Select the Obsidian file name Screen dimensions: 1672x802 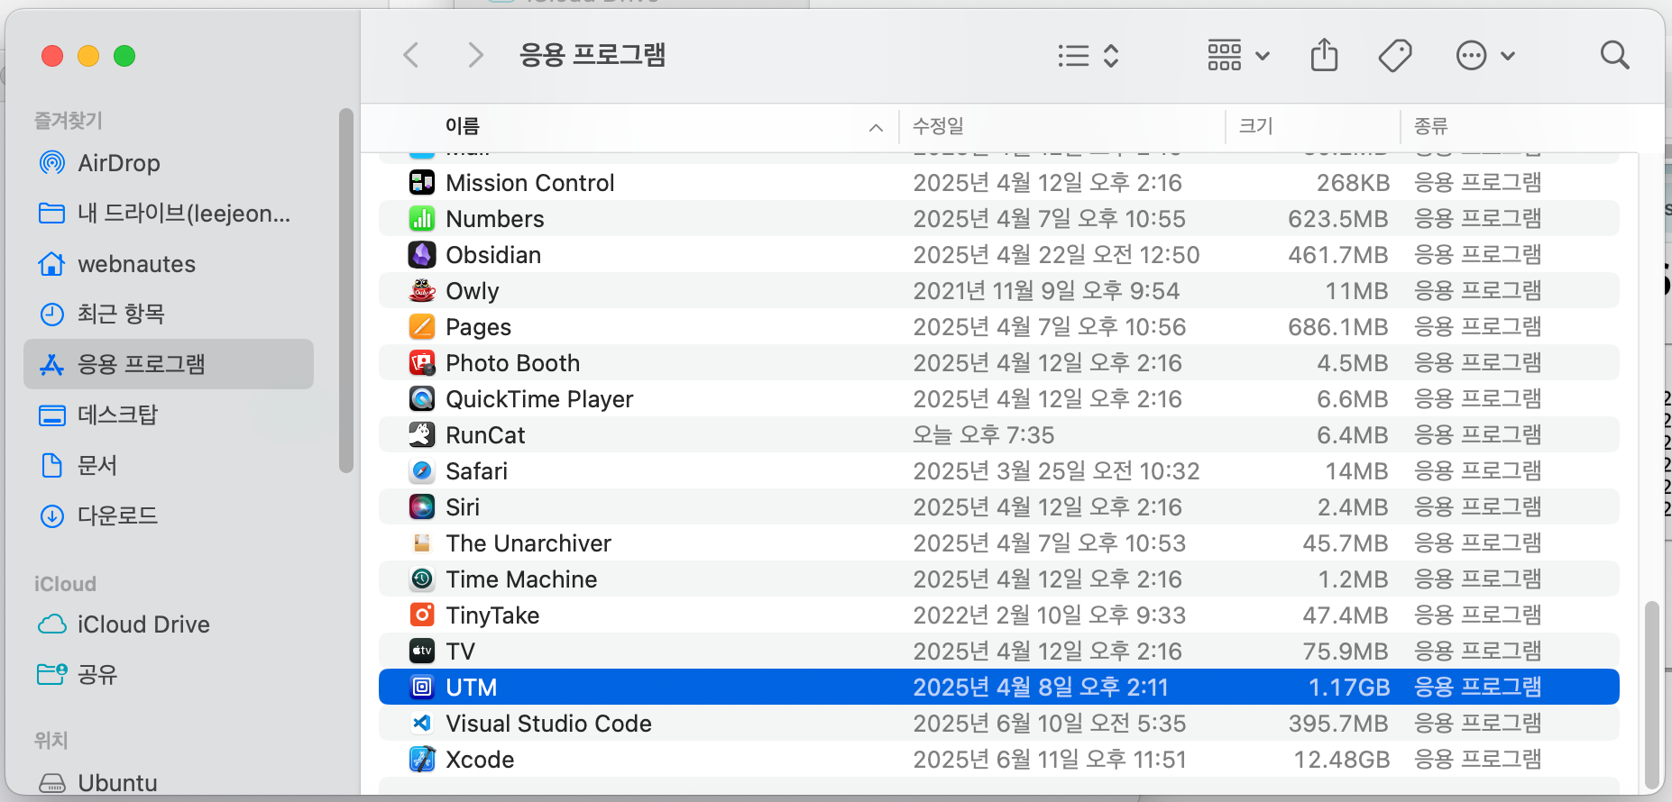click(x=493, y=255)
